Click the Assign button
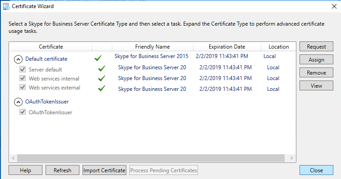 point(316,59)
